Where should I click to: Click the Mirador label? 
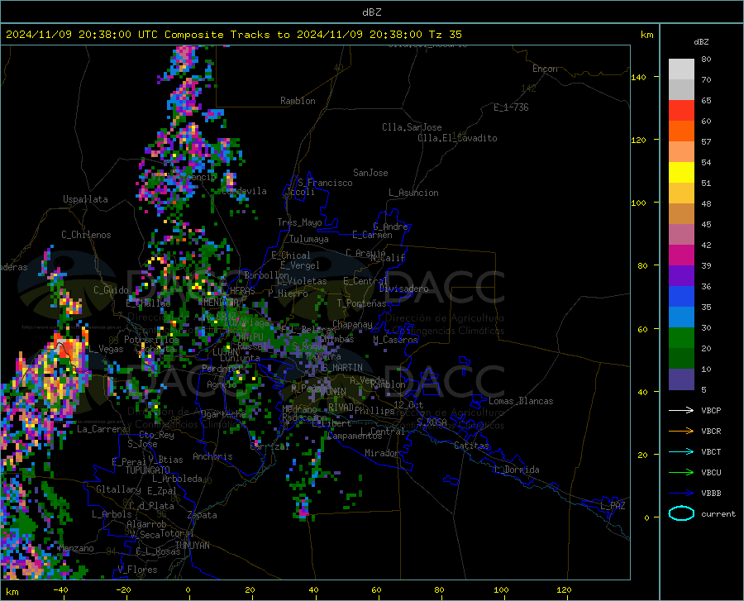382,453
